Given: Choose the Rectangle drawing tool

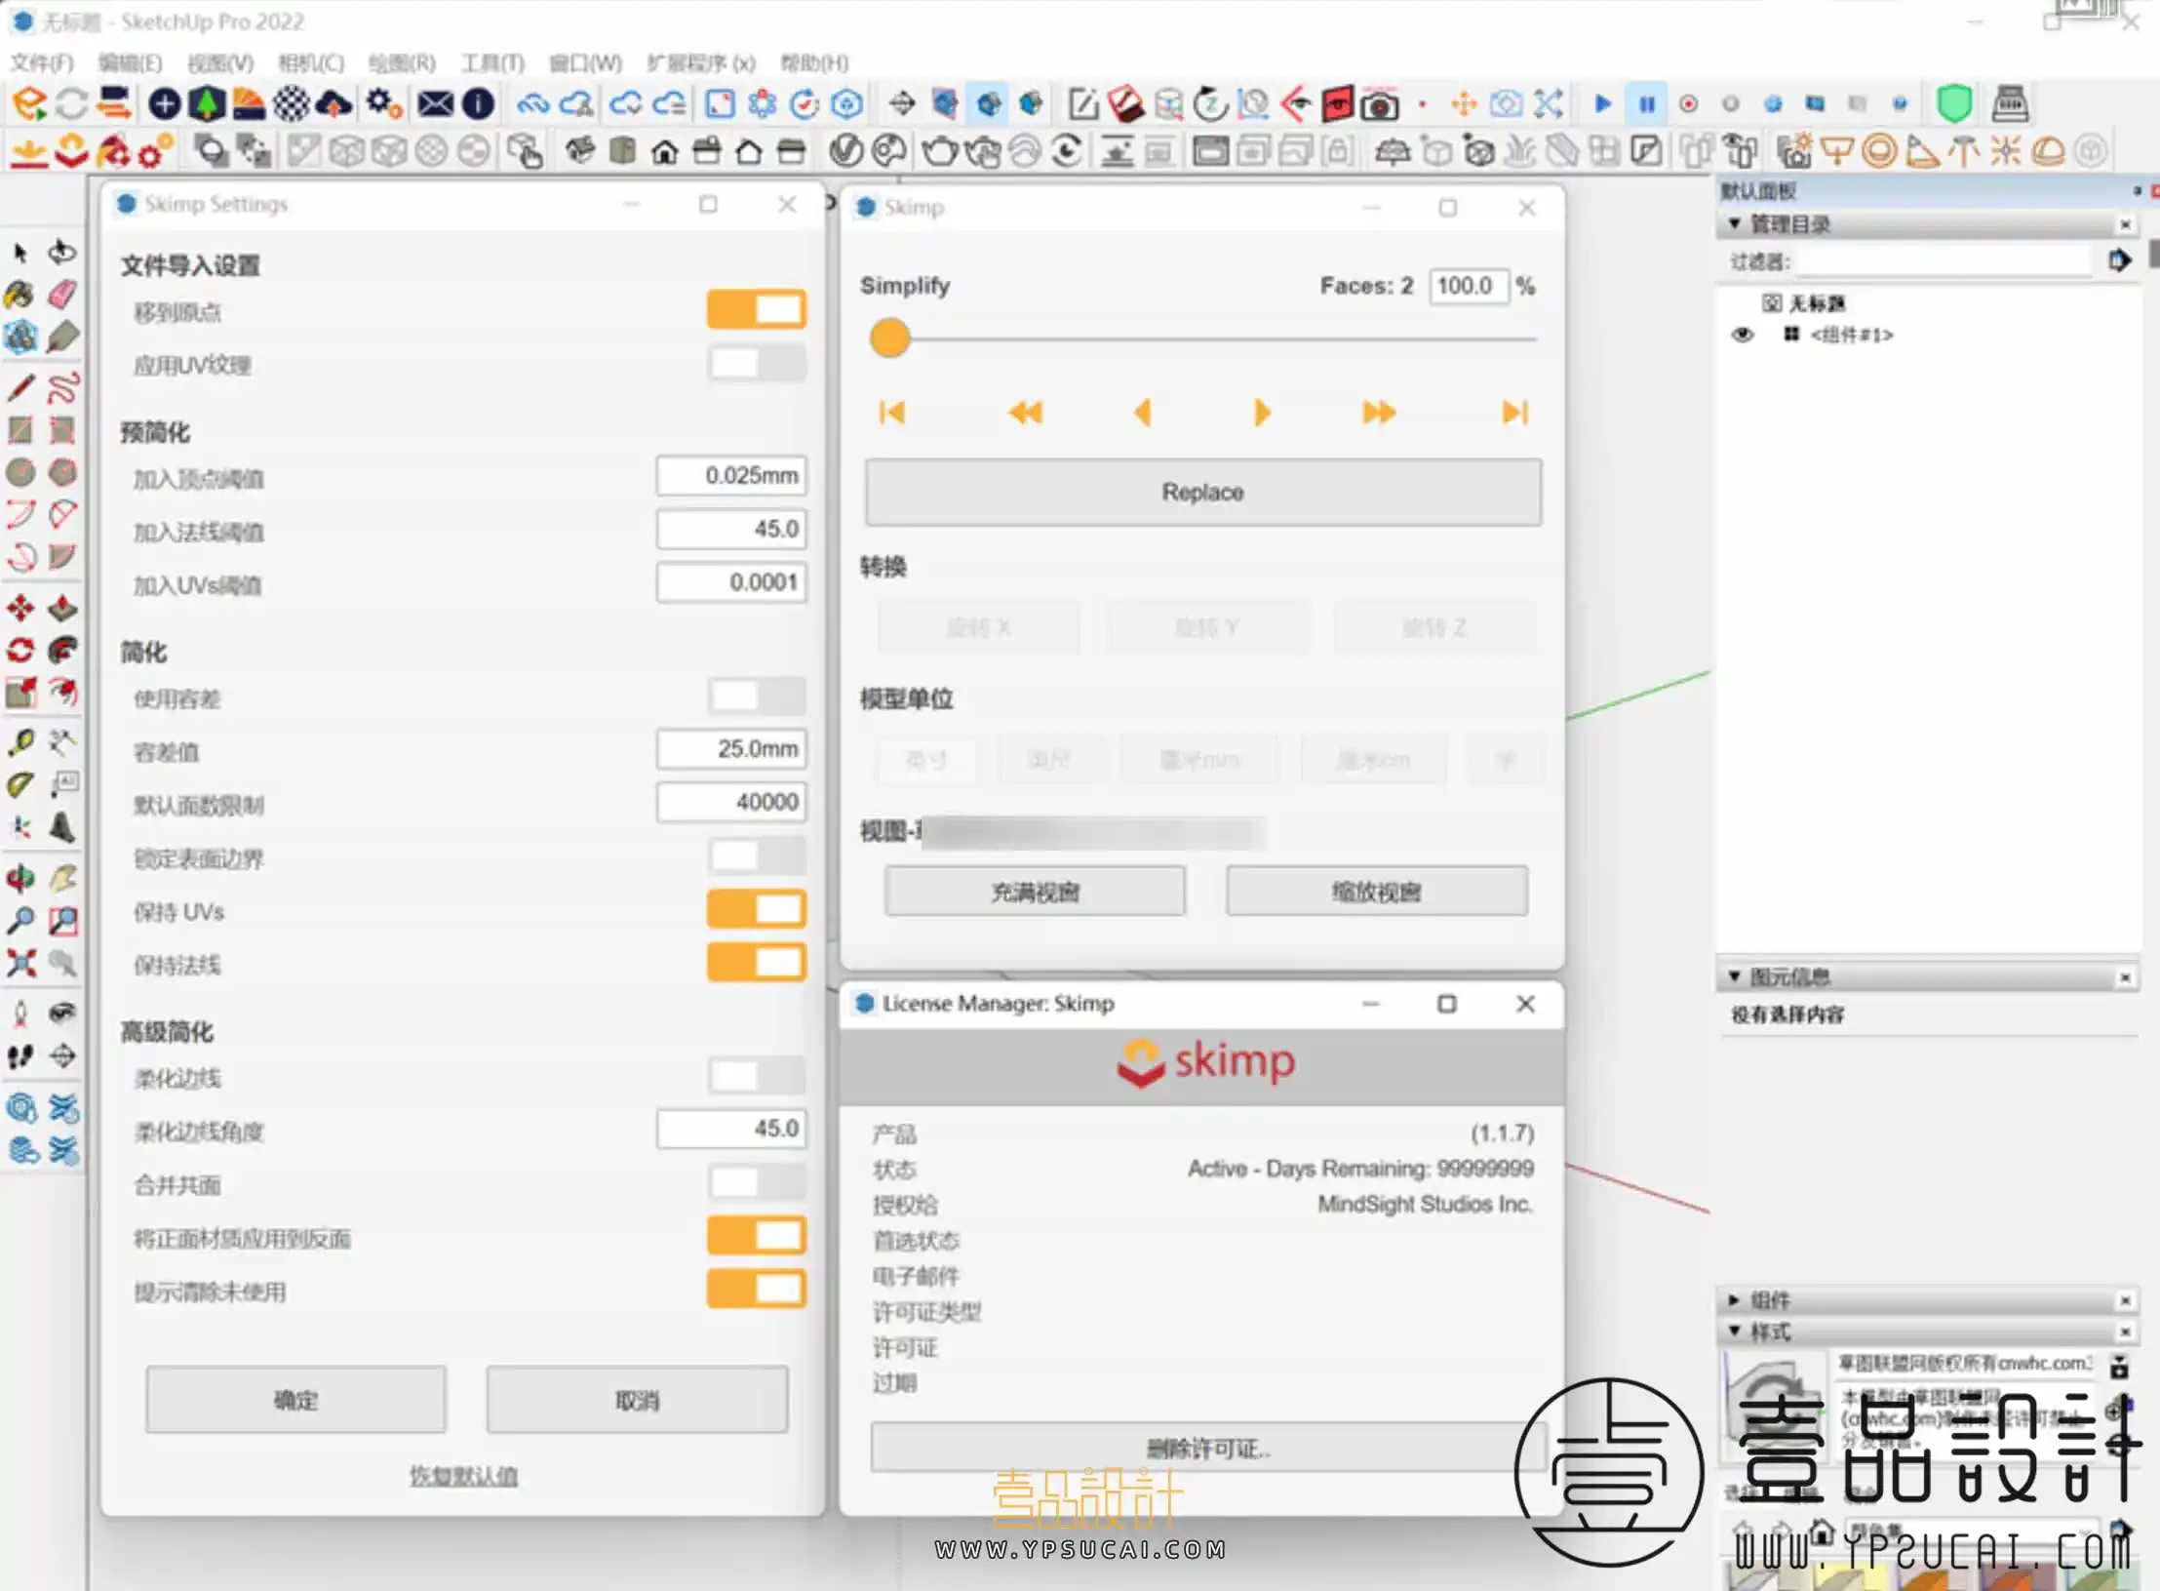Looking at the screenshot, I should (20, 429).
